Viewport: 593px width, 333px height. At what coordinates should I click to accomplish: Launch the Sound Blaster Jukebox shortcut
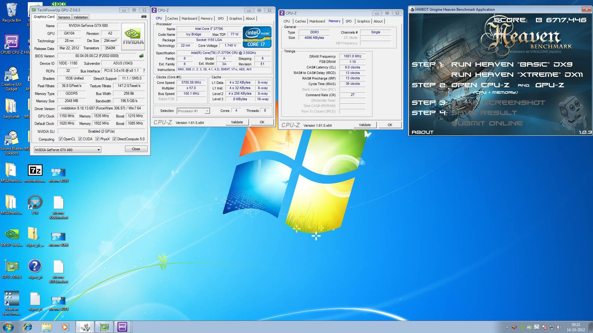(x=11, y=143)
